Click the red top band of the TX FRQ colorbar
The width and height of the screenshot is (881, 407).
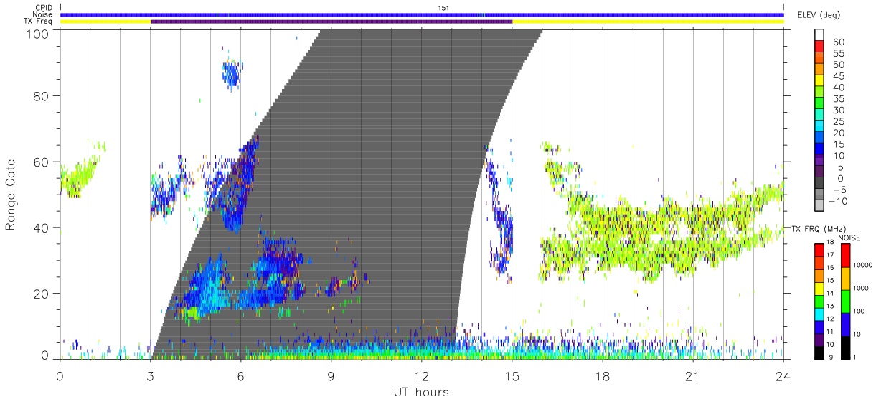tap(819, 251)
